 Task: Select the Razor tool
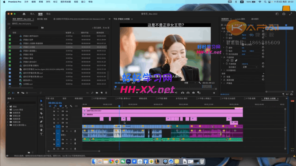click(41, 113)
